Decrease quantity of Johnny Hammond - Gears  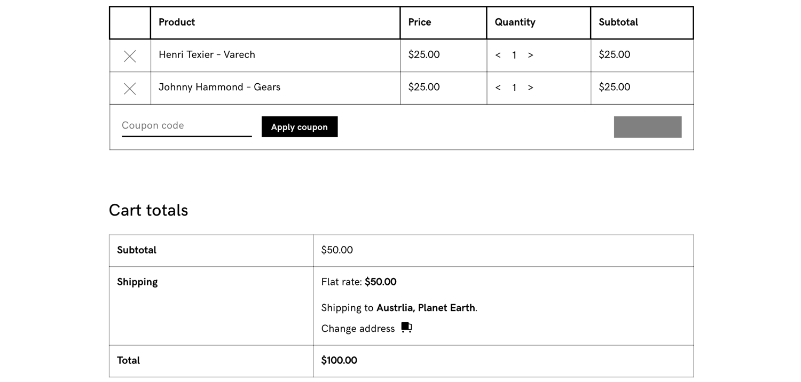tap(498, 87)
